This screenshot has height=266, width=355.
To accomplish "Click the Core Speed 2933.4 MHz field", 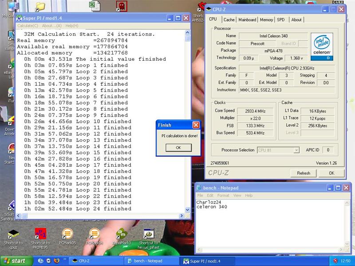I will click(x=255, y=111).
